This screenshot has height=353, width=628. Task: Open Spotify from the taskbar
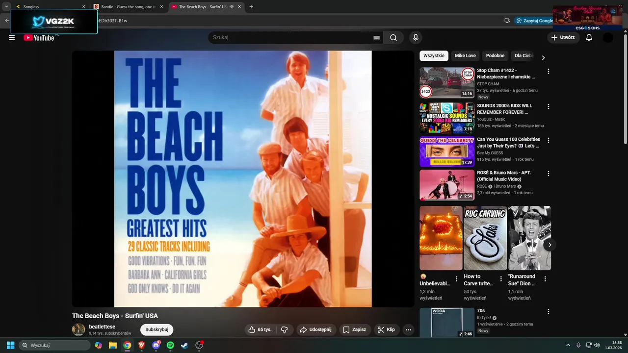170,345
